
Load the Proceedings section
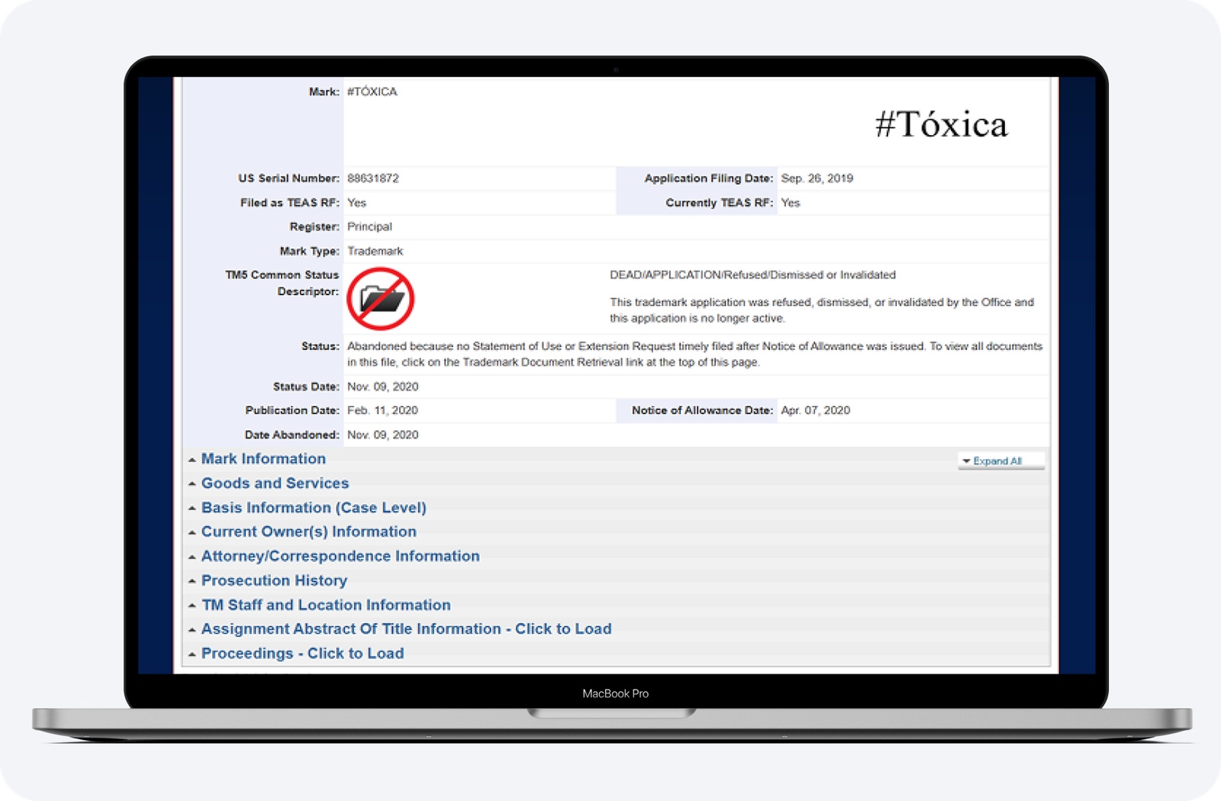302,653
